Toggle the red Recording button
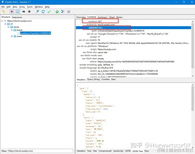This screenshot has height=154, width=195. [x=12, y=12]
